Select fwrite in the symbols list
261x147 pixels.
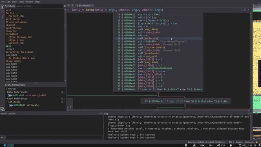tap(10, 13)
